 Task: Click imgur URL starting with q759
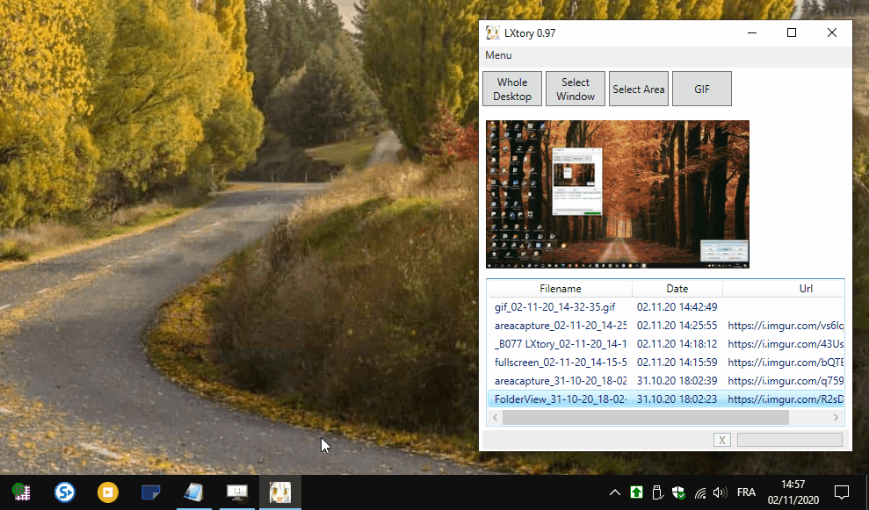pos(786,381)
